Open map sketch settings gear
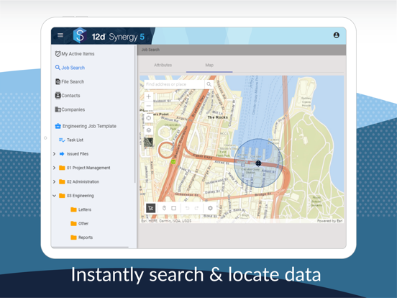 pos(210,208)
